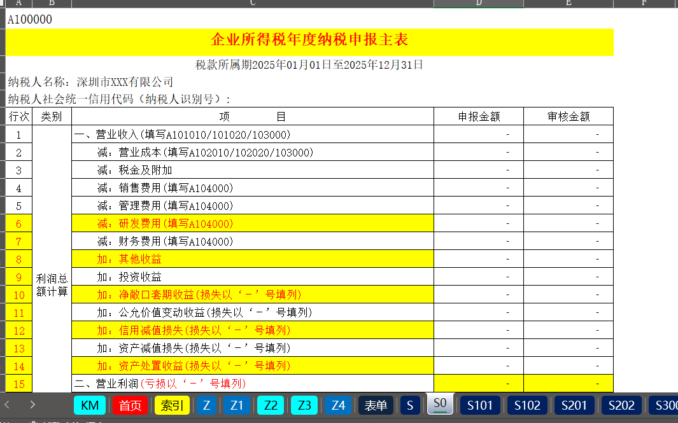Select the Z4 sheet tab
Screen dimensions: 678x423
tap(338, 405)
